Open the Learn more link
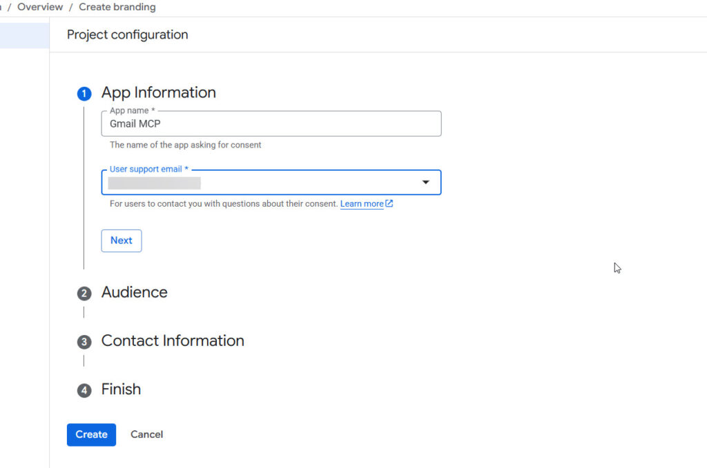Screen dimensions: 707x468 tap(361, 203)
